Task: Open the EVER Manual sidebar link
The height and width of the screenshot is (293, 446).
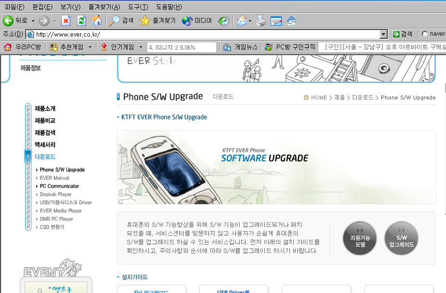Action: 54,178
